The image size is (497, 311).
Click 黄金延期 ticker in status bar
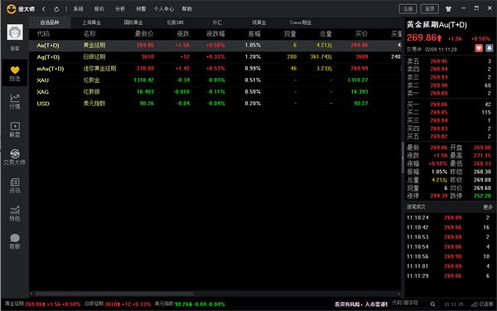click(43, 304)
